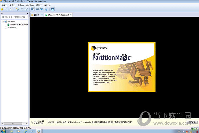Click the round taskbar icon next to Internet Explorer
Viewport: 199px width, 133px height.
(32, 131)
